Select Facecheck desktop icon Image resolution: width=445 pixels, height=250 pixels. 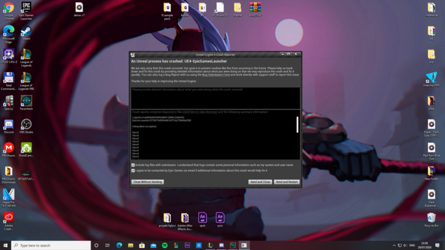click(x=26, y=103)
